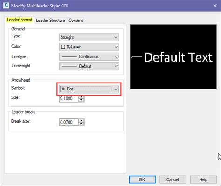The width and height of the screenshot is (221, 186).
Task: Increase Break size with up spinner arrow
Action: (81, 121)
